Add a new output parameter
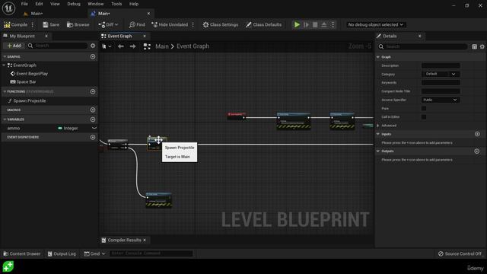This screenshot has width=487, height=274. (477, 151)
